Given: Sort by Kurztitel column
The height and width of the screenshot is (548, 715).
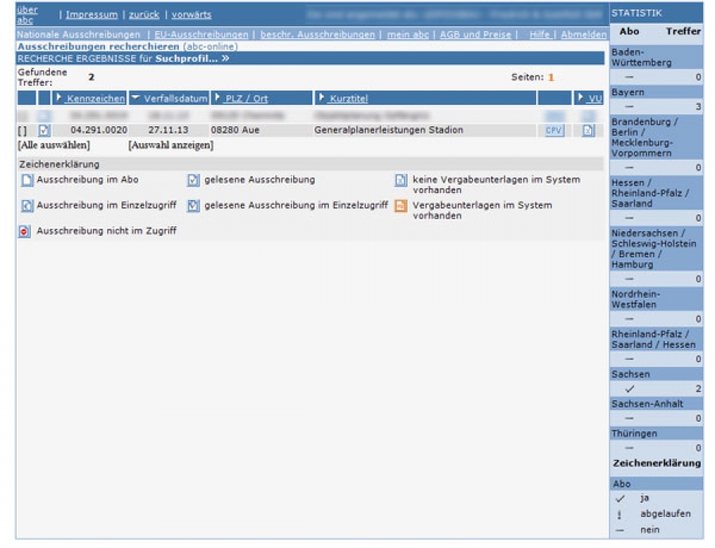Looking at the screenshot, I should pos(349,98).
